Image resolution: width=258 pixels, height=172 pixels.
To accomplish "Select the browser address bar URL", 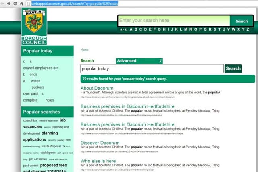I will (75, 4).
